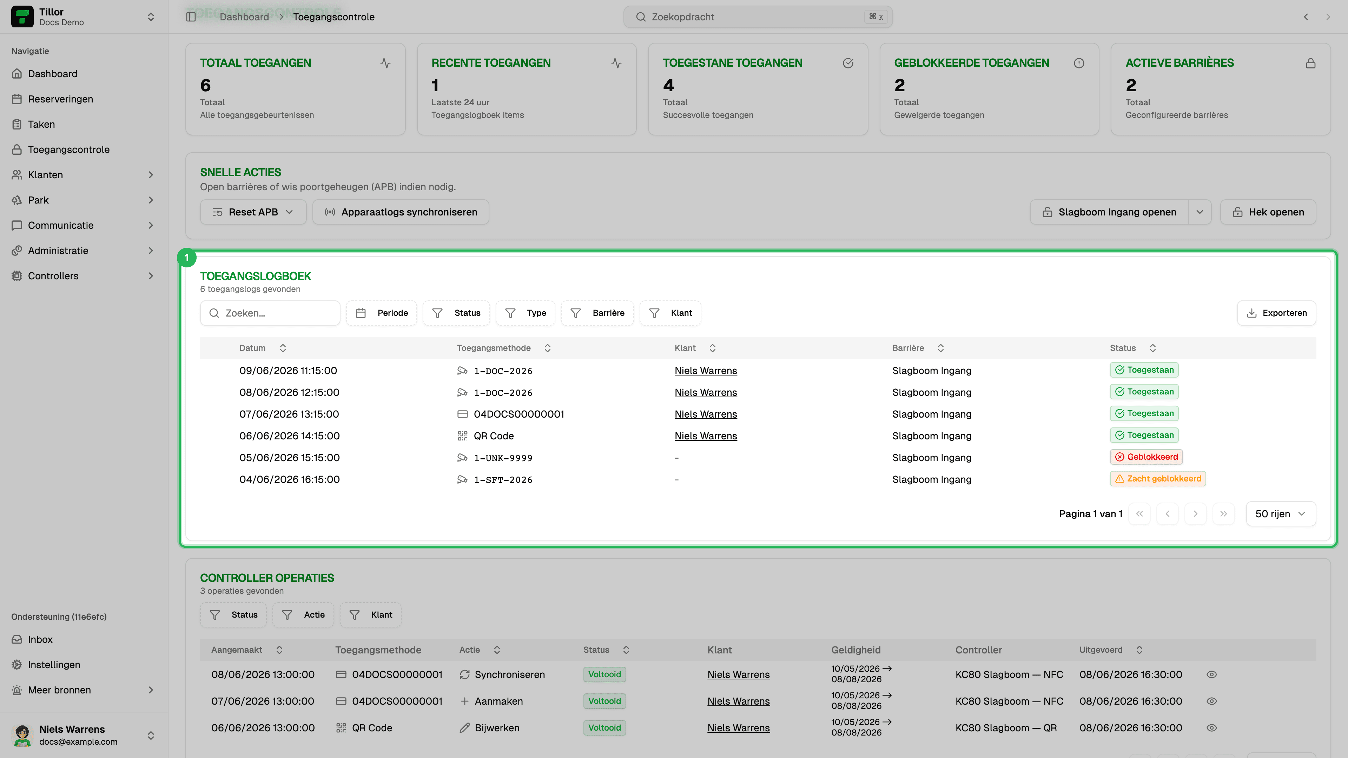Open Niels Warrens link in first log row
The height and width of the screenshot is (758, 1348).
[705, 370]
